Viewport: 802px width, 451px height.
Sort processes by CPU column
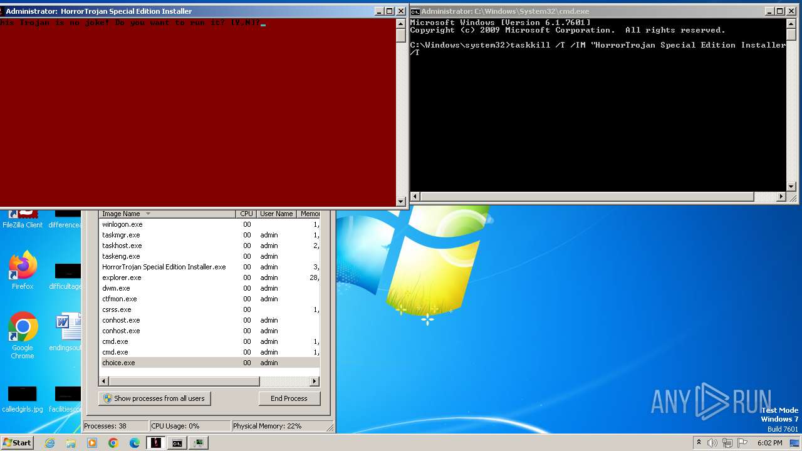click(x=247, y=214)
